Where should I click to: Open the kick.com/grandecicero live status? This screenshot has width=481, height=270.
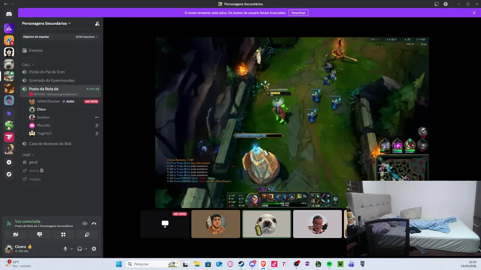(53, 94)
